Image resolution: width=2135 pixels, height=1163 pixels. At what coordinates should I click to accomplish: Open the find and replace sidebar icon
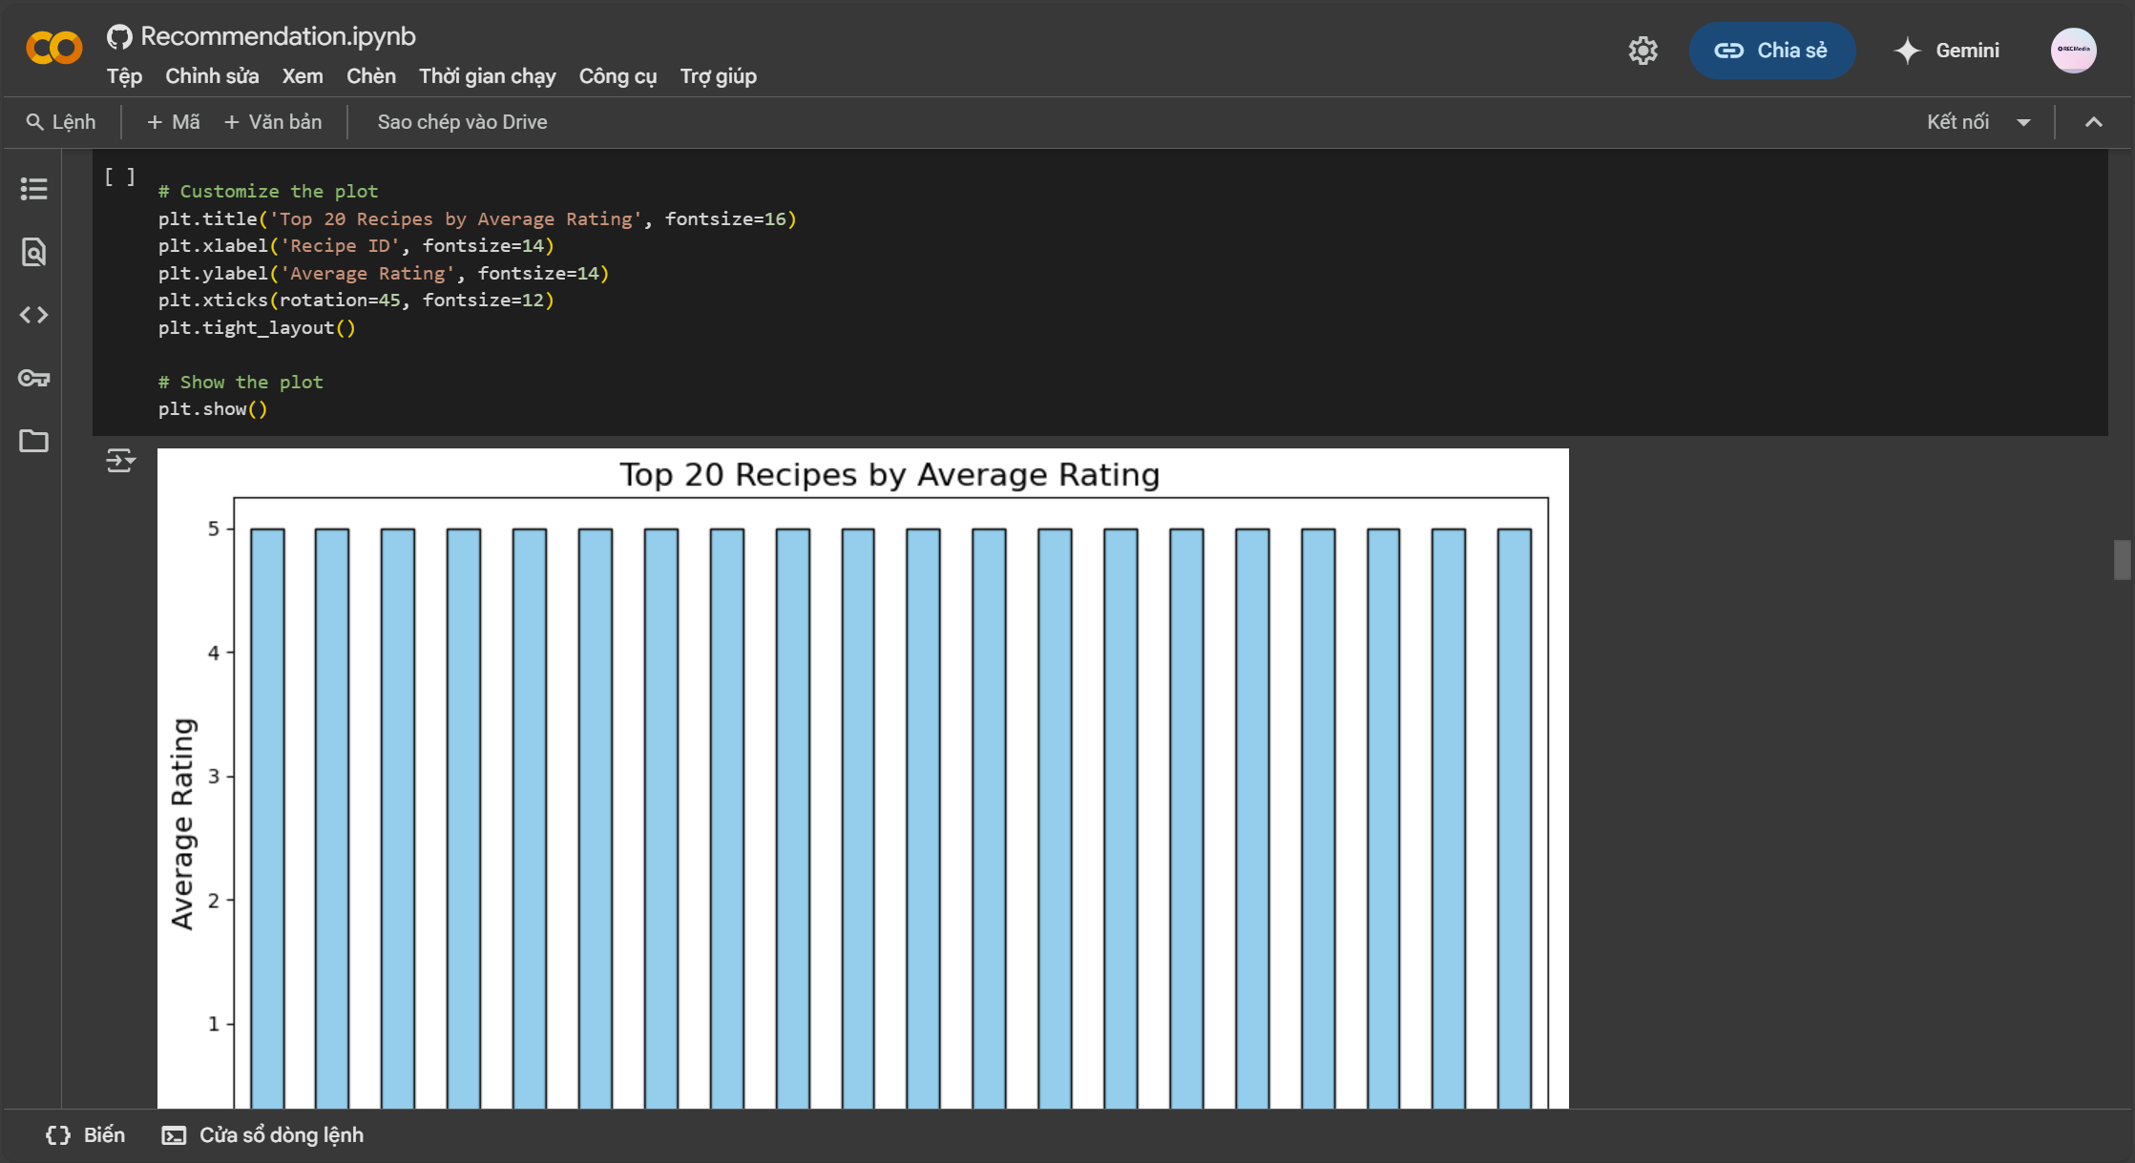pyautogui.click(x=34, y=252)
